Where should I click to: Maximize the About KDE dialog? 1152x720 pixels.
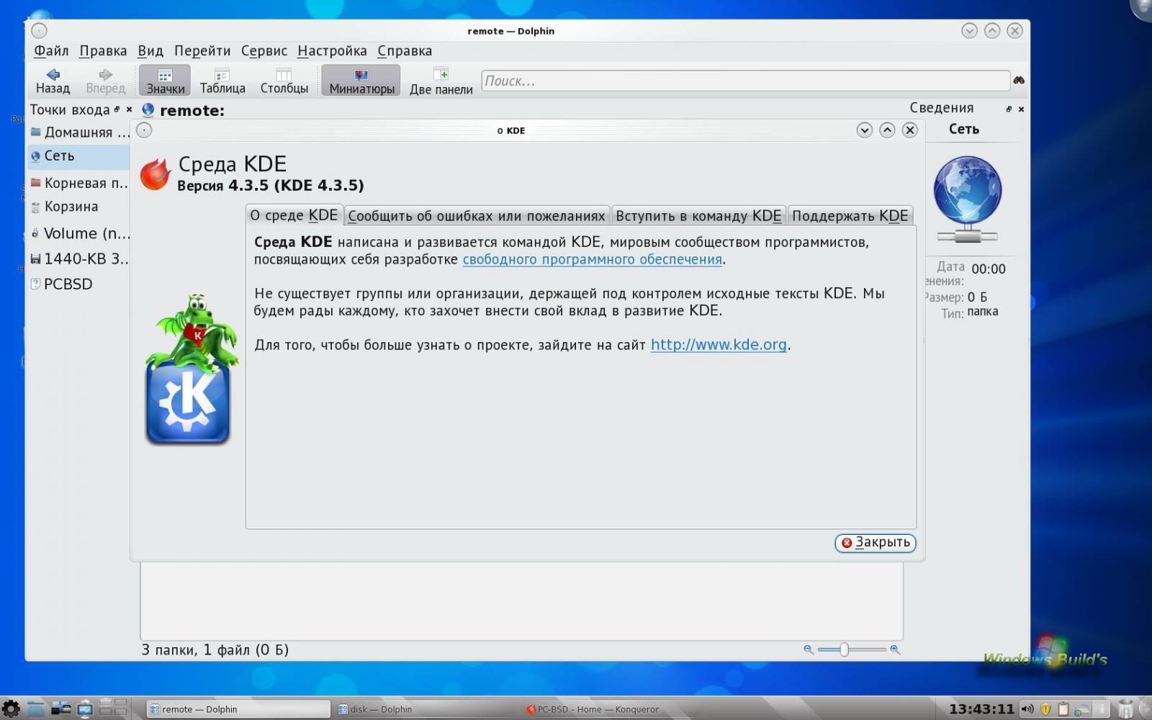click(x=888, y=130)
